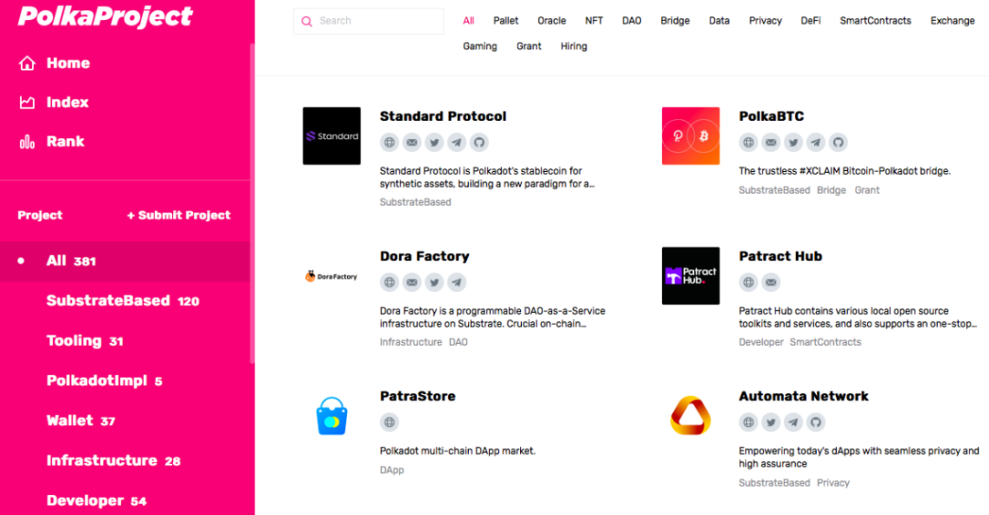Select the NFT category filter

point(594,21)
